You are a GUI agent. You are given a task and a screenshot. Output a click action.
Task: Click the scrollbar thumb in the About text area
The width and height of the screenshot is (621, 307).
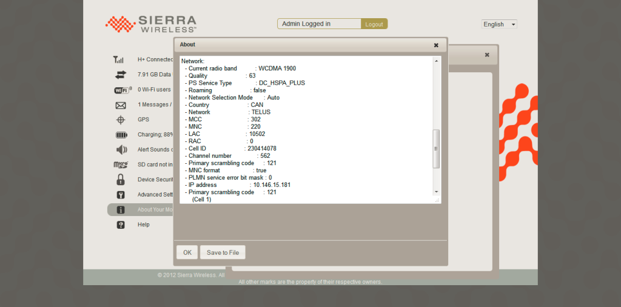[x=435, y=149]
